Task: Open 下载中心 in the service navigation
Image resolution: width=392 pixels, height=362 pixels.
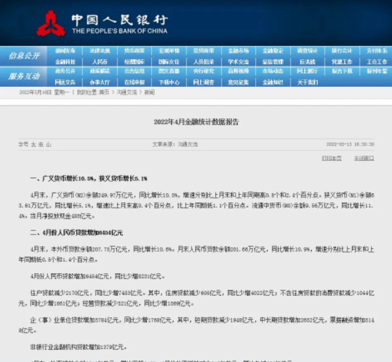Action: pyautogui.click(x=169, y=82)
